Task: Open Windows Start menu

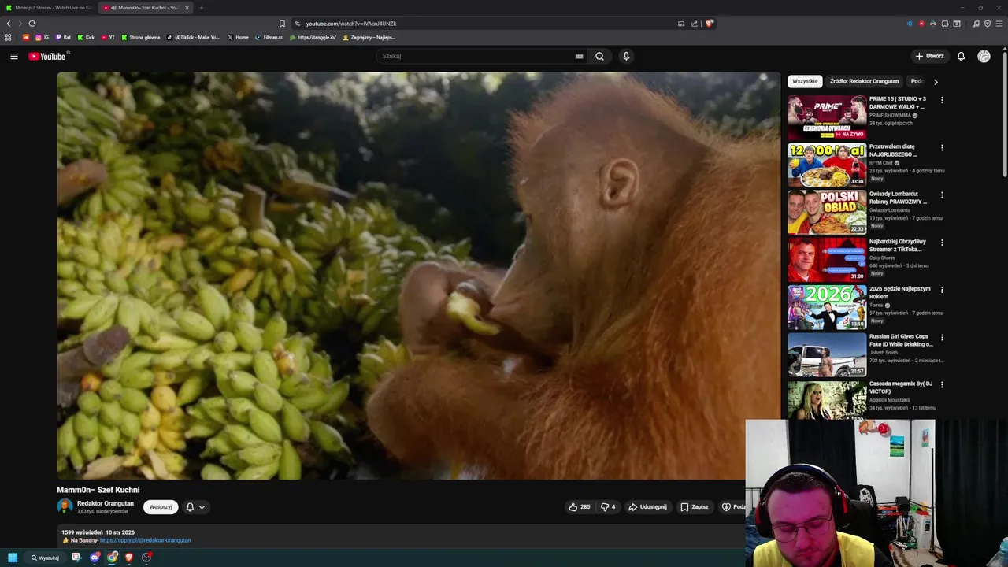Action: click(13, 558)
